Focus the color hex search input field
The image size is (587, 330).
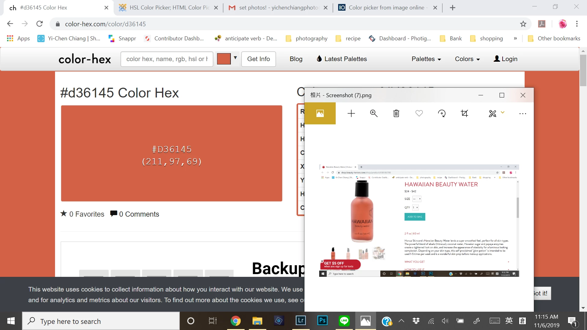pyautogui.click(x=167, y=59)
